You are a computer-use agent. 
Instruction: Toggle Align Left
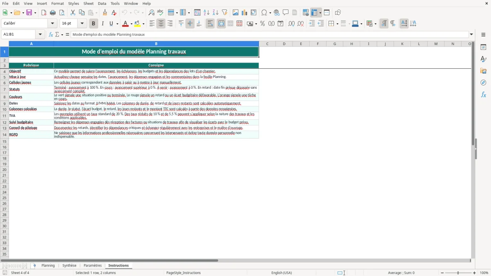pos(152,24)
